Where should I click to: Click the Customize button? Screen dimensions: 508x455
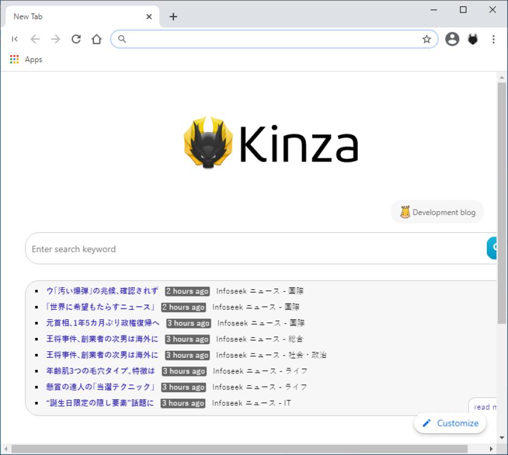click(x=450, y=423)
